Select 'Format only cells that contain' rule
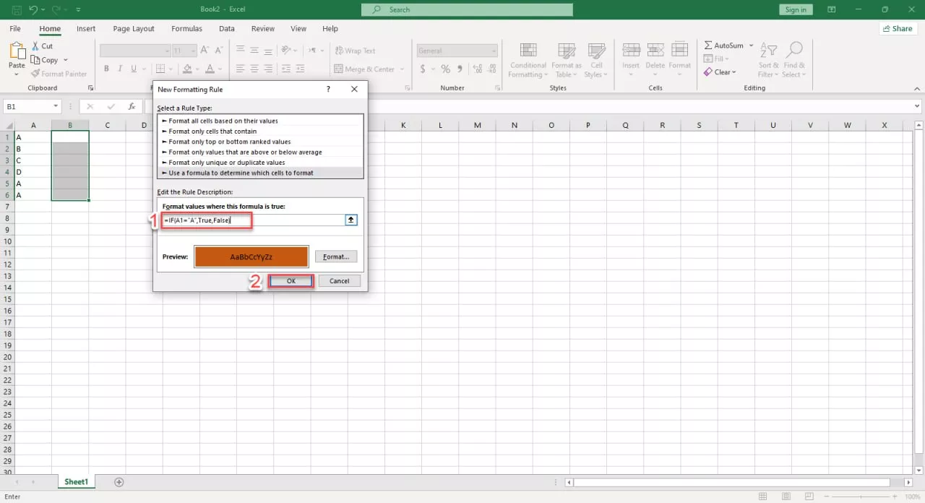925x503 pixels. (x=260, y=132)
